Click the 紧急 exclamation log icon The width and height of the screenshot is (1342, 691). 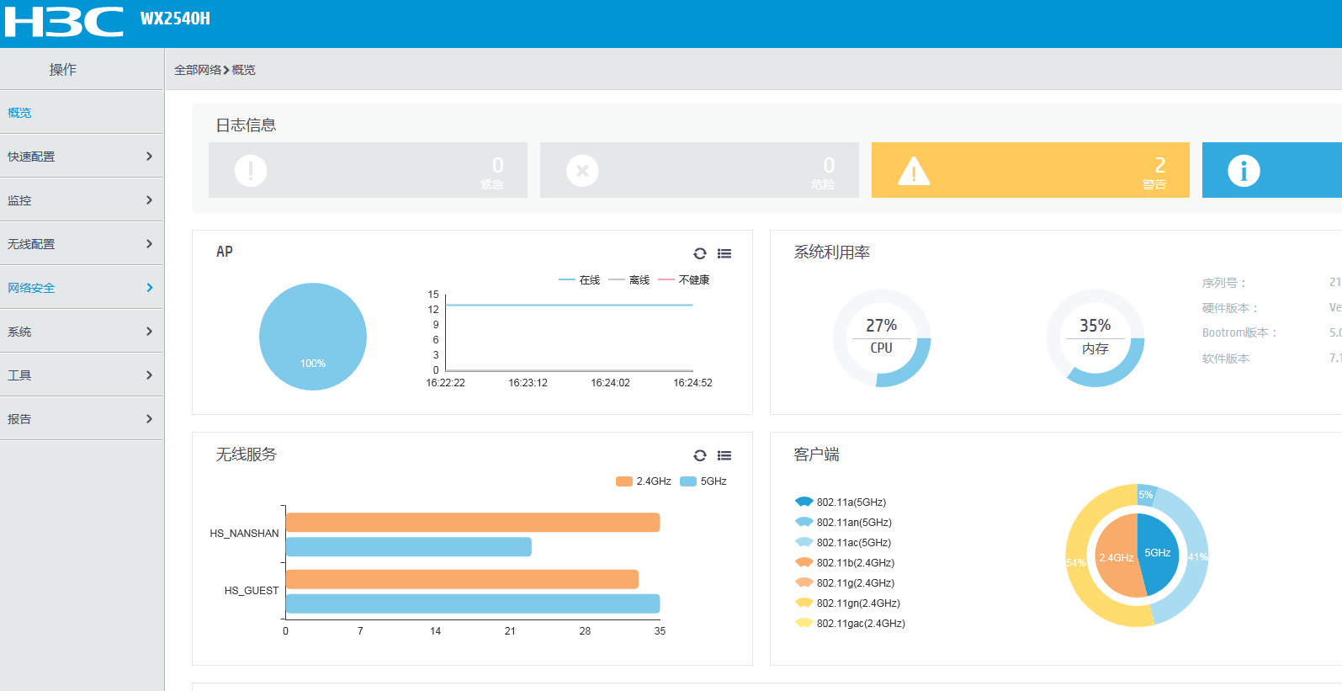tap(251, 171)
